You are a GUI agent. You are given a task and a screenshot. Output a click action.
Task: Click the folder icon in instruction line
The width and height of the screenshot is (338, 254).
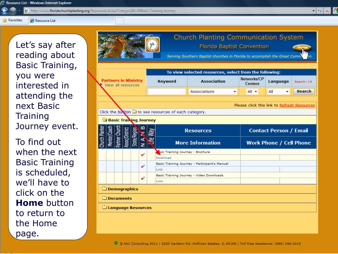point(134,112)
